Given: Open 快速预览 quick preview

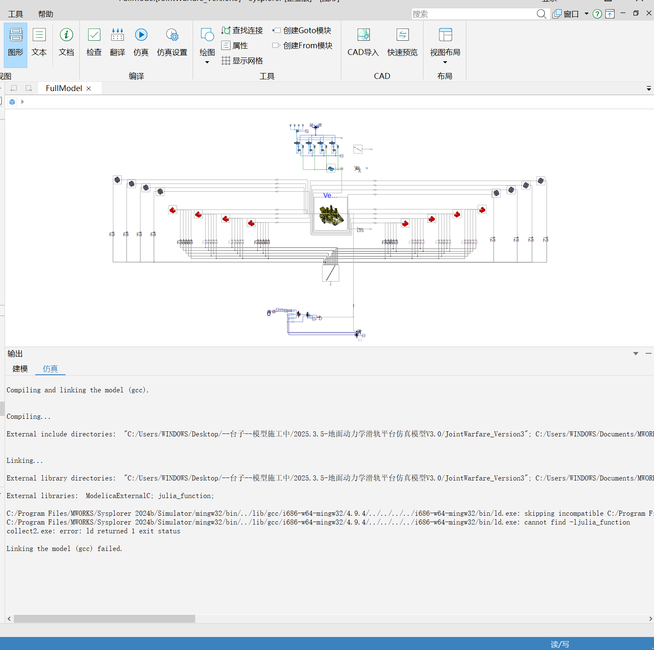Looking at the screenshot, I should [x=403, y=42].
